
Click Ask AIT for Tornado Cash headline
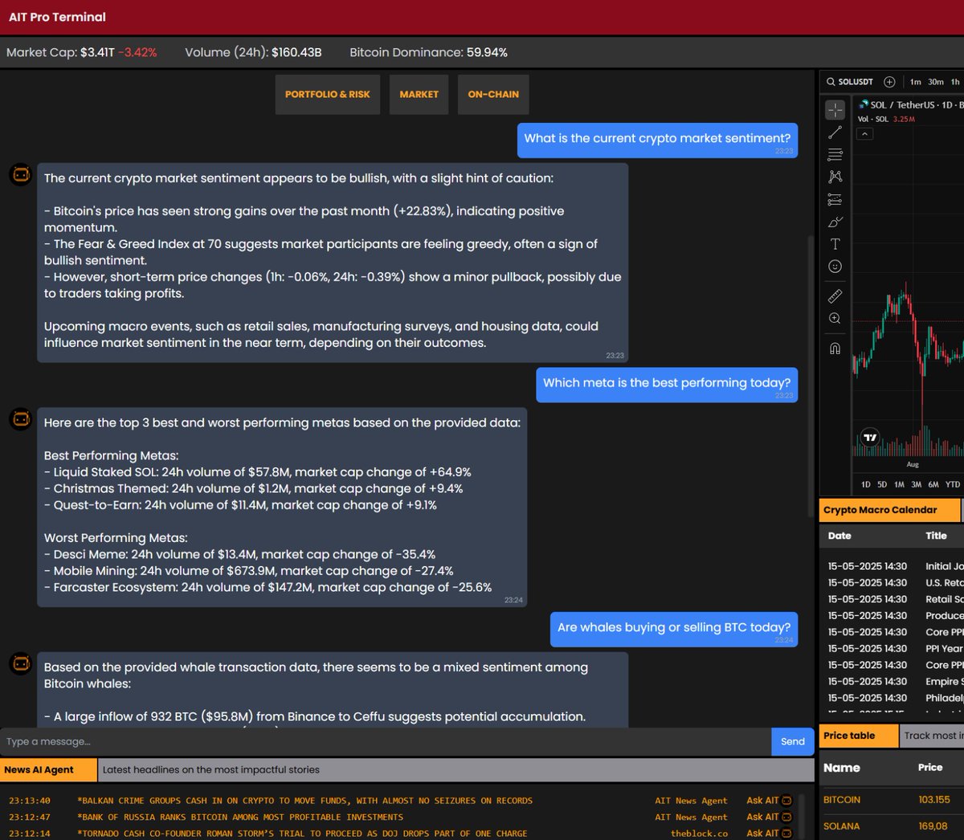coord(769,834)
